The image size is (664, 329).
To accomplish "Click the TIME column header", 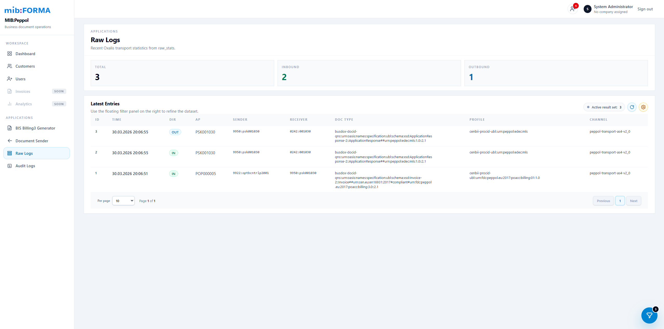I will [x=117, y=120].
